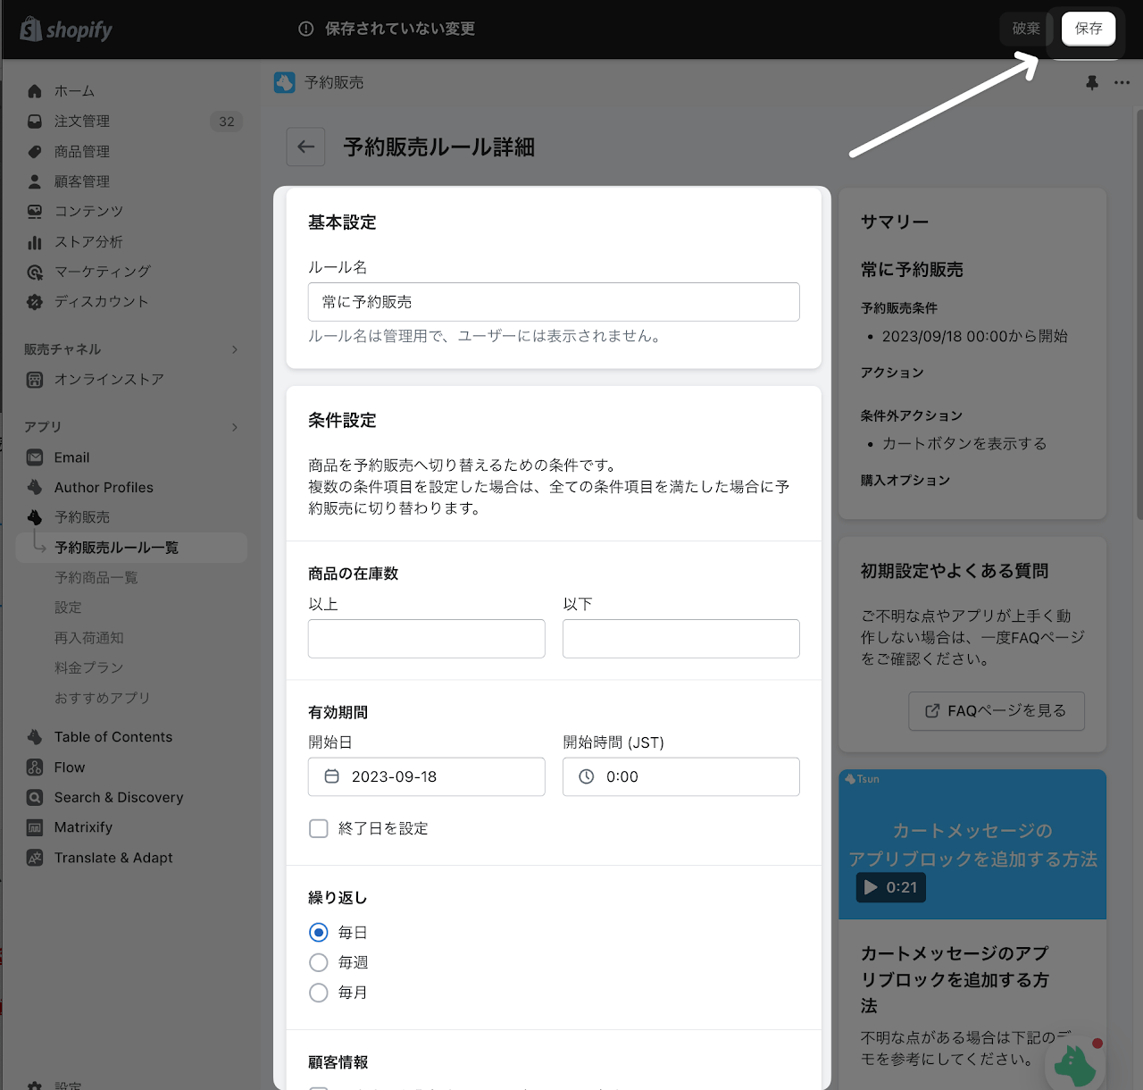Click the back arrow button

click(305, 147)
